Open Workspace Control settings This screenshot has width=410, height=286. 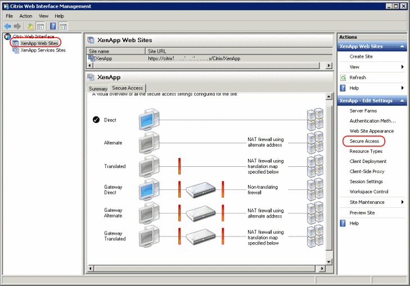pyautogui.click(x=369, y=192)
